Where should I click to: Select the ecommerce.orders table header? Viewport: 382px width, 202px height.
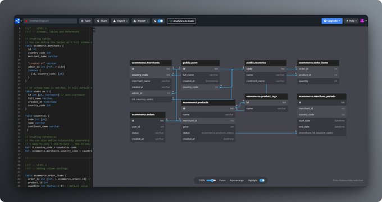[x=148, y=115]
